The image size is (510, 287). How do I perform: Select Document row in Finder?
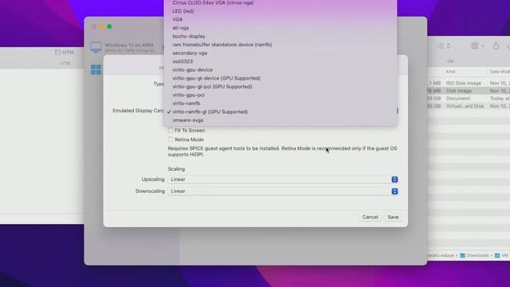click(x=469, y=98)
